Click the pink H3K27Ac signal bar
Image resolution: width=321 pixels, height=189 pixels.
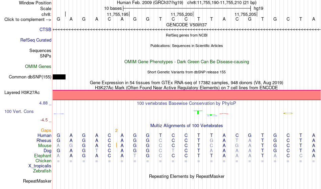(x=187, y=95)
